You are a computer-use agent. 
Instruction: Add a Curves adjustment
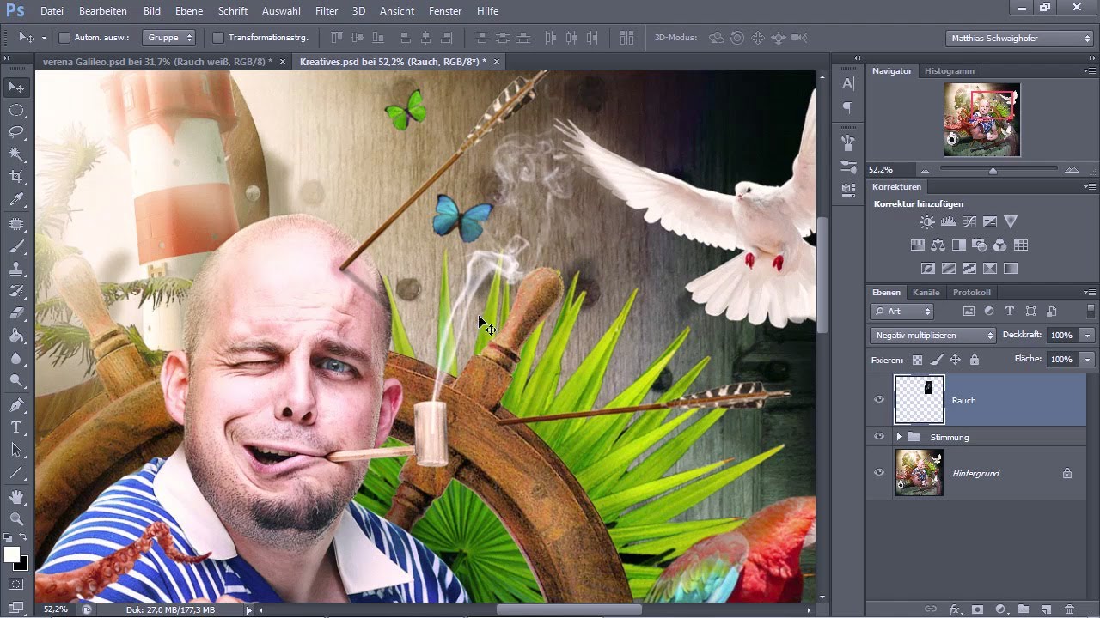click(x=969, y=221)
